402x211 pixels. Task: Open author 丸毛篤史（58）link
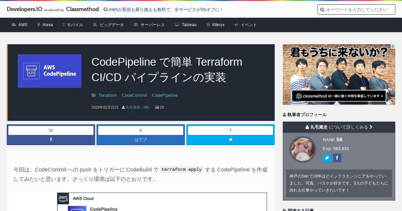(138, 108)
